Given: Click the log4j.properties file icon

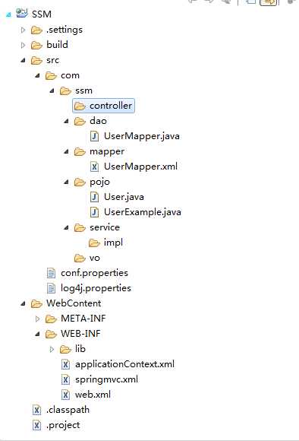Looking at the screenshot, I should 51,288.
